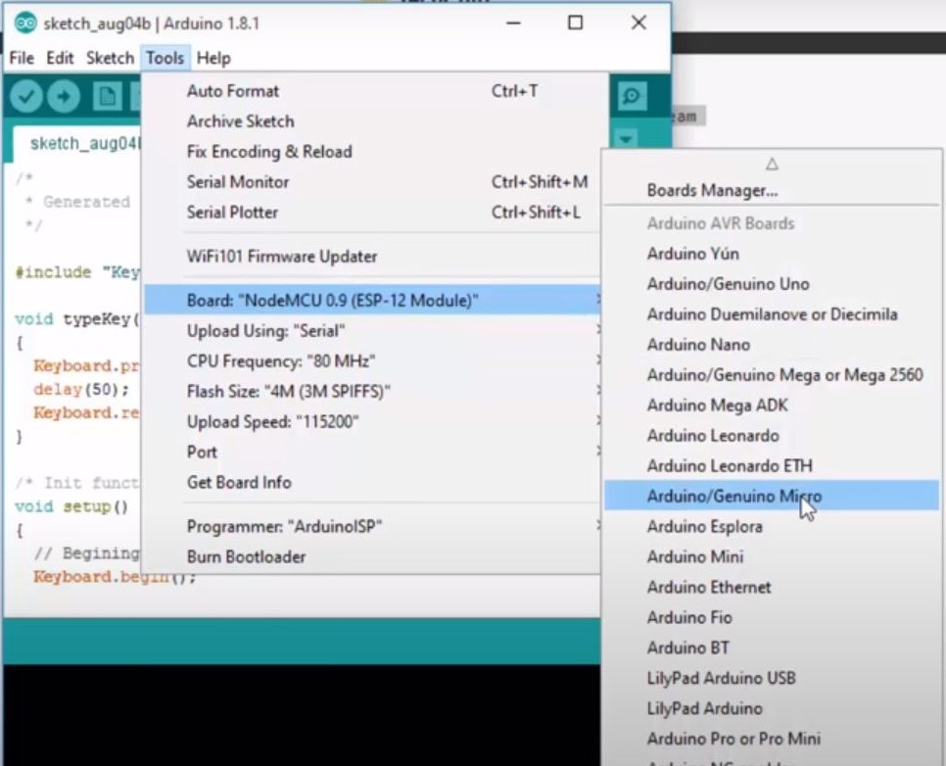
Task: Open WiFi101 Firmware Updater
Action: click(x=373, y=257)
